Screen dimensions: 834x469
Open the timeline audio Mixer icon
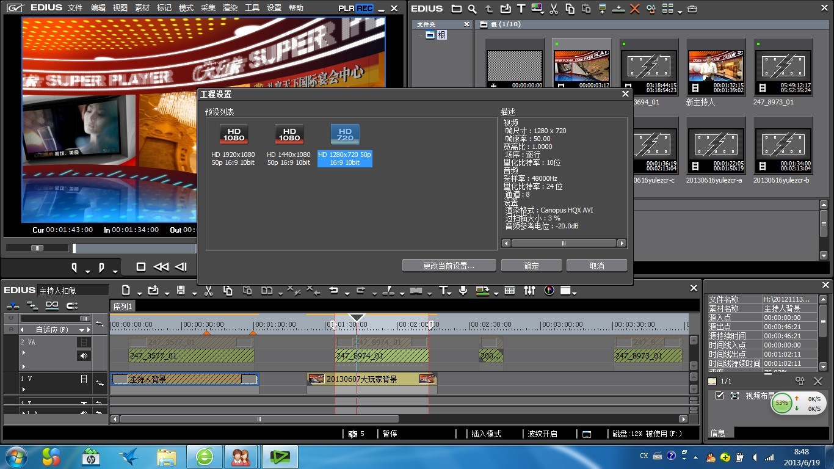529,291
